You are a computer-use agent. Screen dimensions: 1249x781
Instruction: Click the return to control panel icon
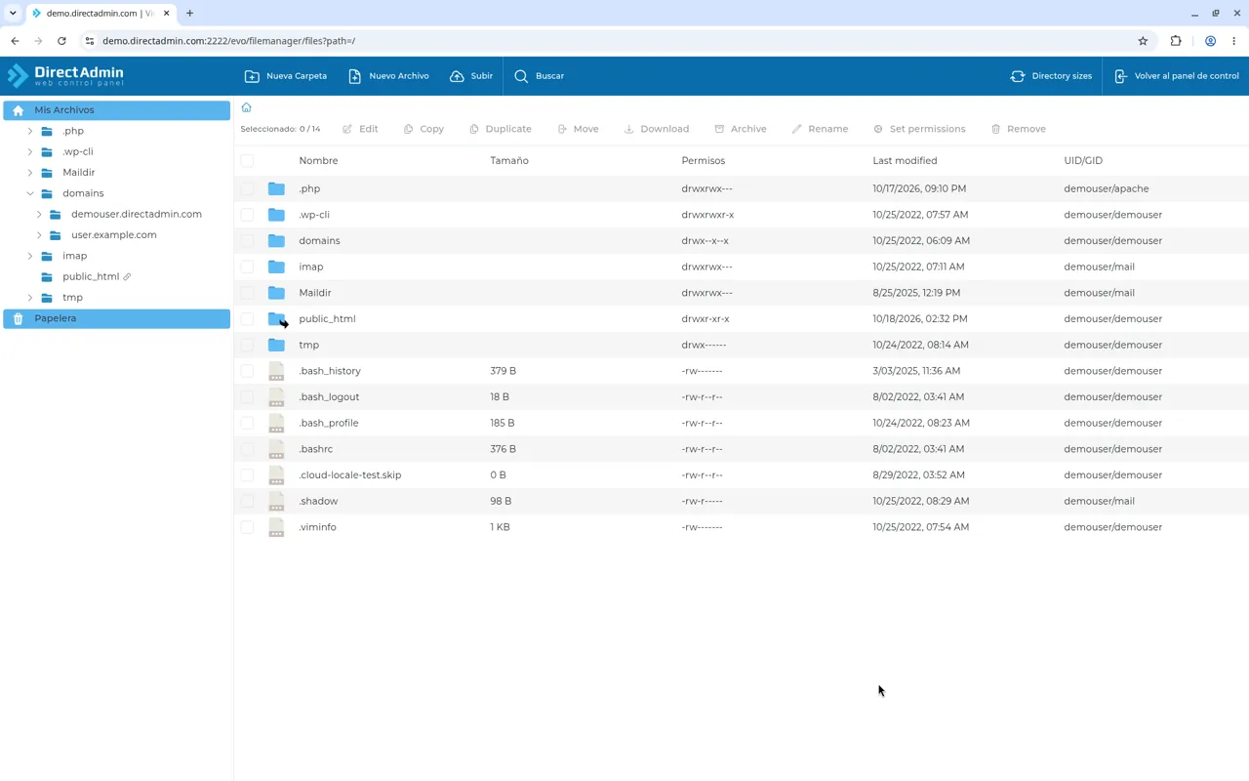click(x=1120, y=76)
